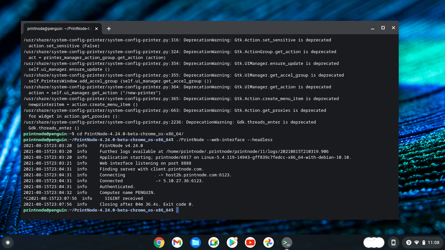Select the printnode@penguin terminal tab

62,29
